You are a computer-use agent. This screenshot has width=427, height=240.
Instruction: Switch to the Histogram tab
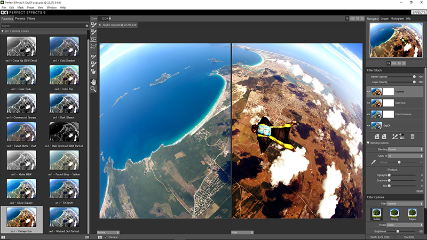tap(397, 19)
